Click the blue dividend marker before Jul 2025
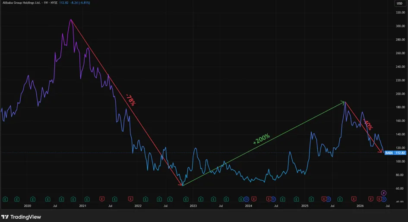The image size is (408, 222). coord(329,199)
